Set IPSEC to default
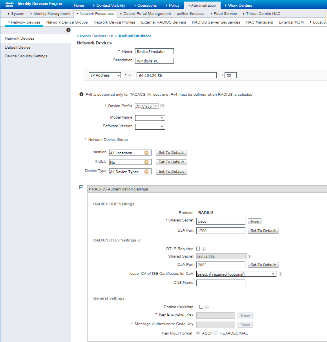The height and width of the screenshot is (342, 327). pos(171,162)
